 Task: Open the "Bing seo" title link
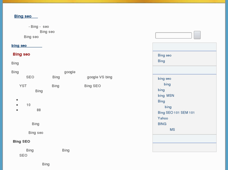coord(26,16)
